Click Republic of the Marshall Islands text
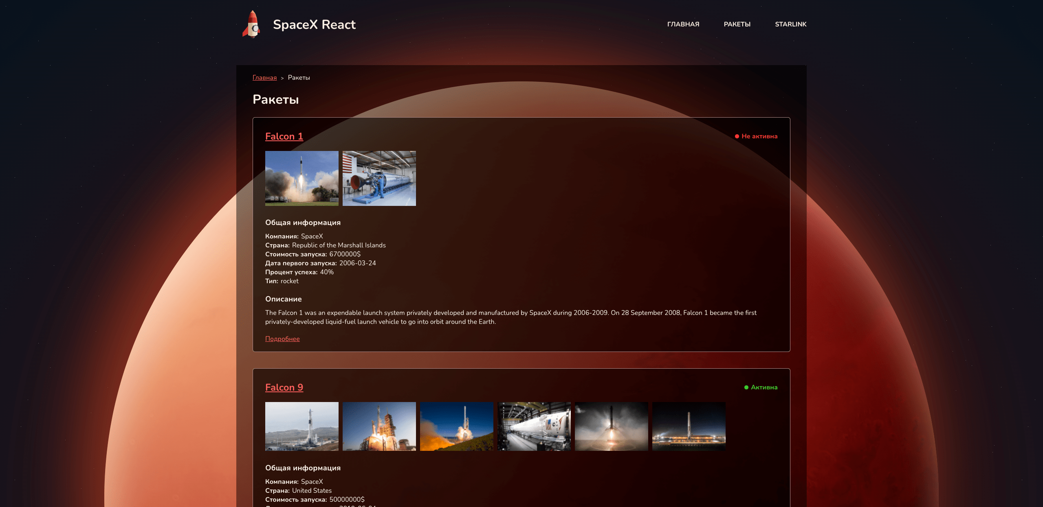The image size is (1043, 507). (x=339, y=245)
